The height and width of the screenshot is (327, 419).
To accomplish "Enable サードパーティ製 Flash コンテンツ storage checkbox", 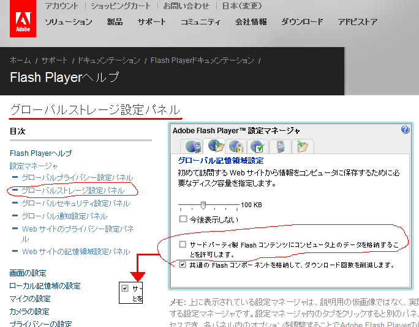I will [x=183, y=244].
